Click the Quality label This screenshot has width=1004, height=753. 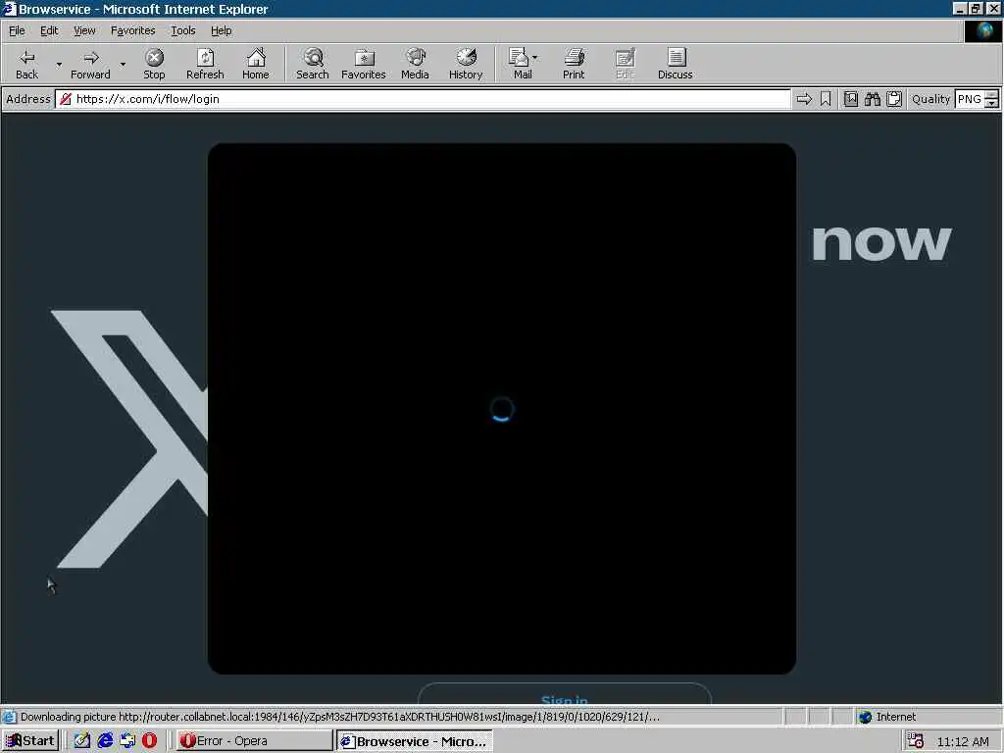[931, 99]
